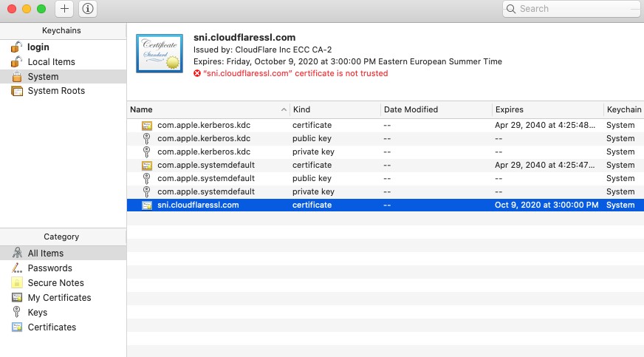Click All Items category icon

(17, 254)
